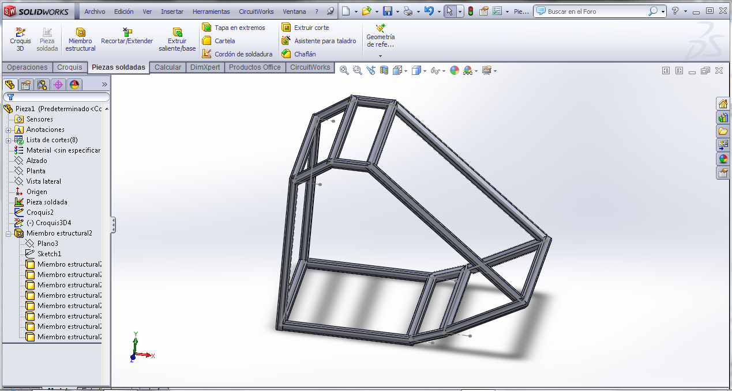Open the File Explorer folder task pane

723,131
